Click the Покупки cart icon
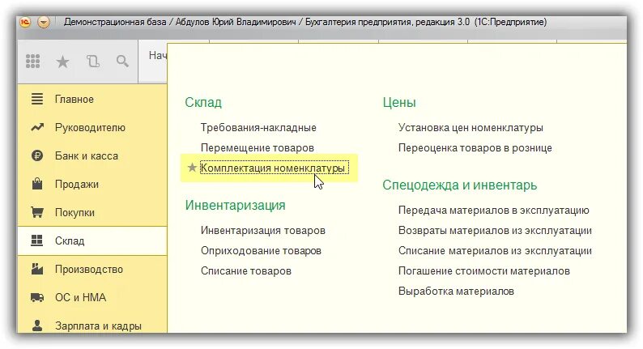643x349 pixels. 37,212
